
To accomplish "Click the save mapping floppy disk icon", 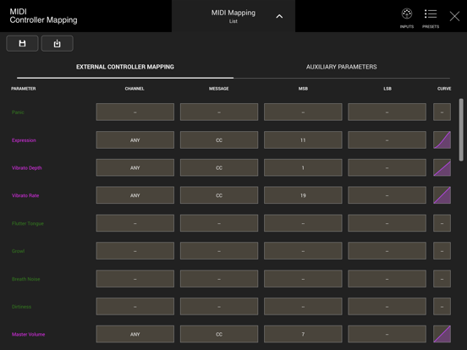I will [22, 43].
